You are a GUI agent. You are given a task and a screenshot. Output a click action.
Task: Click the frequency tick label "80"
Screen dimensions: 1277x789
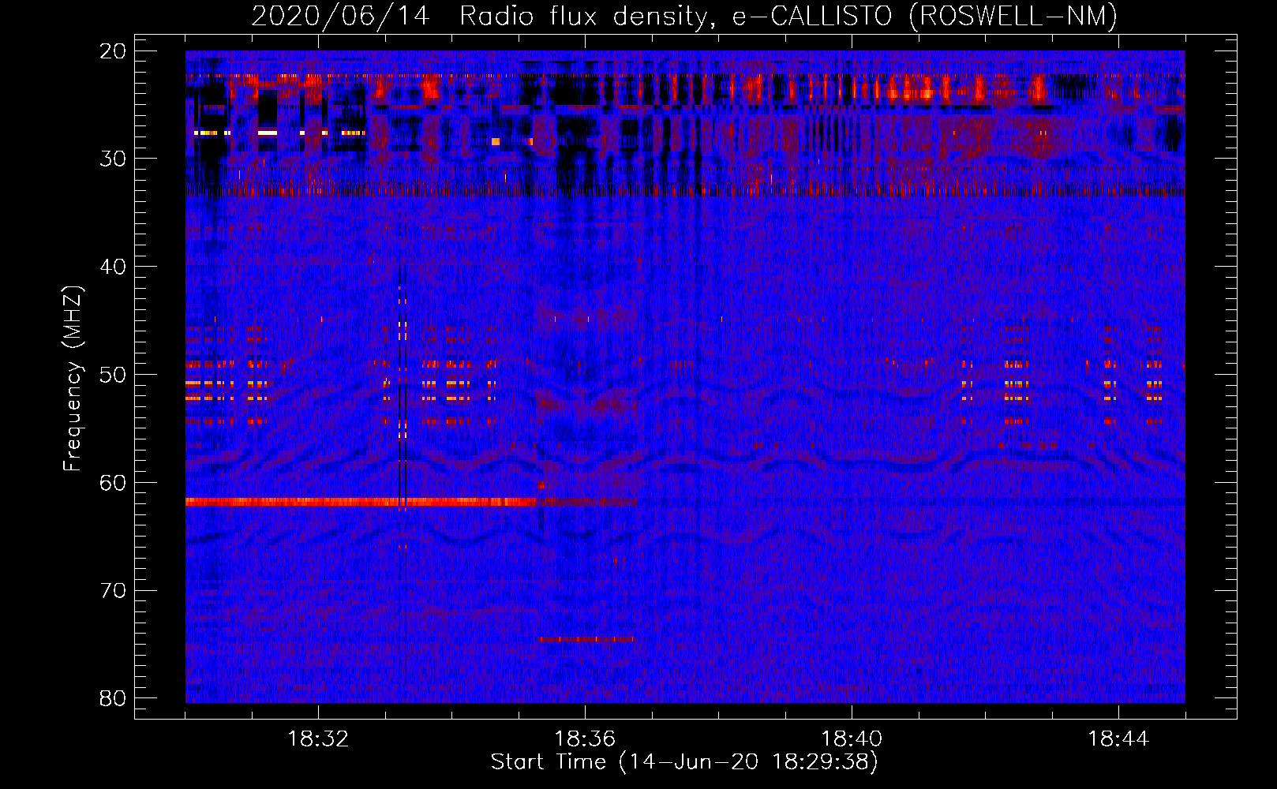(x=114, y=699)
